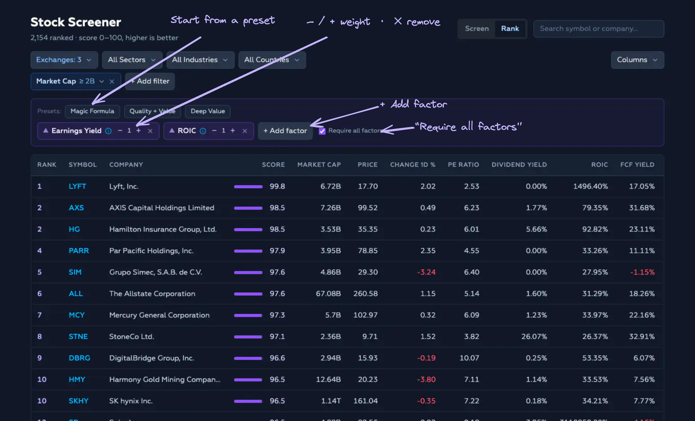Viewport: 695px width, 421px height.
Task: Apply the Deep Value preset
Action: pos(207,111)
